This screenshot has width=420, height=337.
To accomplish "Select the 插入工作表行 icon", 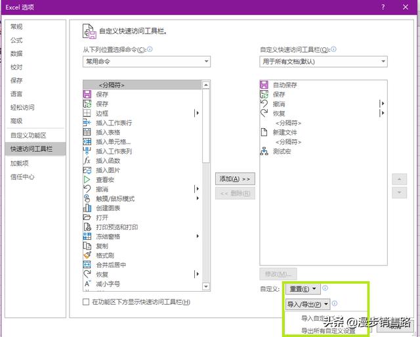I will [87, 123].
